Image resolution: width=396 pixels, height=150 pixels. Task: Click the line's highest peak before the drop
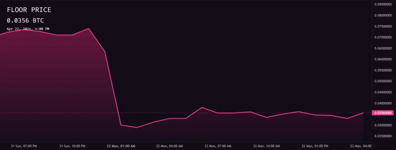(x=89, y=29)
